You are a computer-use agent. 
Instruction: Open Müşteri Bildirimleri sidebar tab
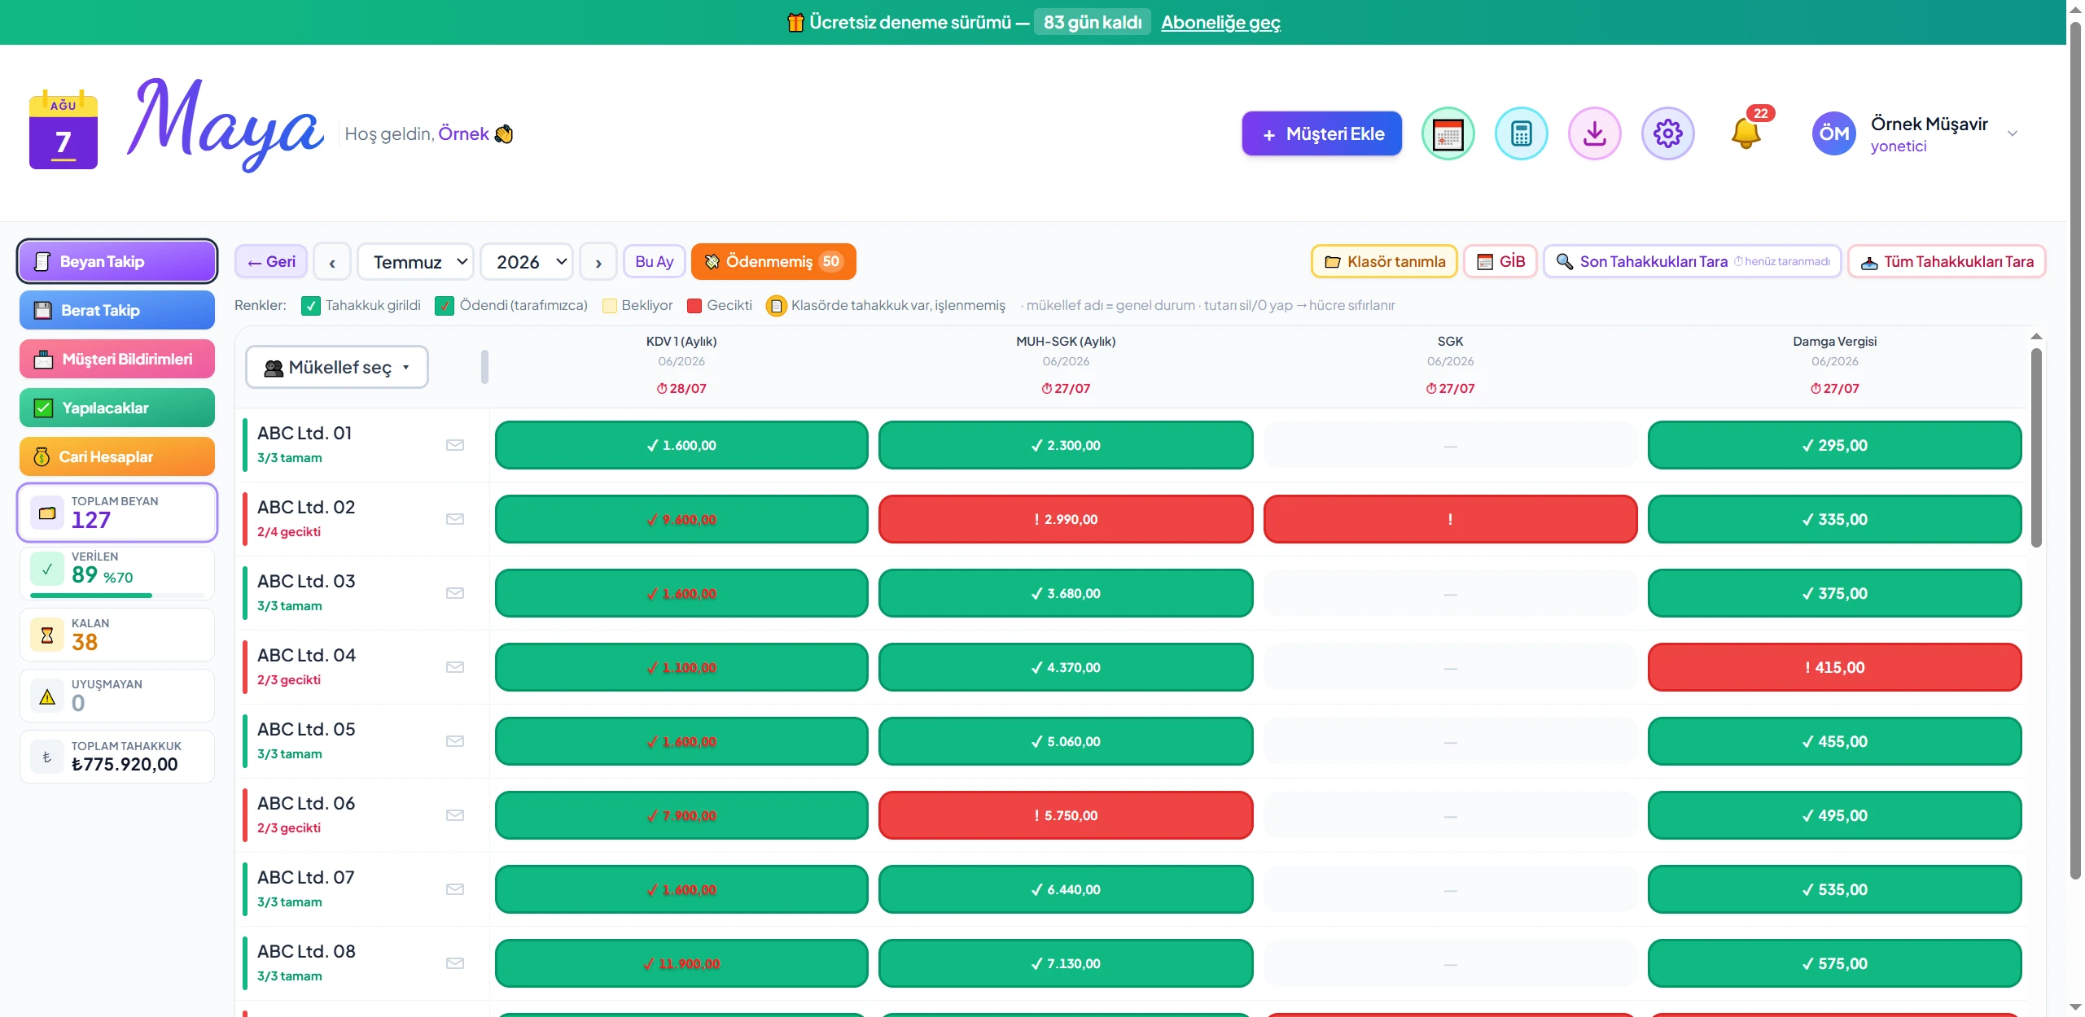tap(117, 359)
